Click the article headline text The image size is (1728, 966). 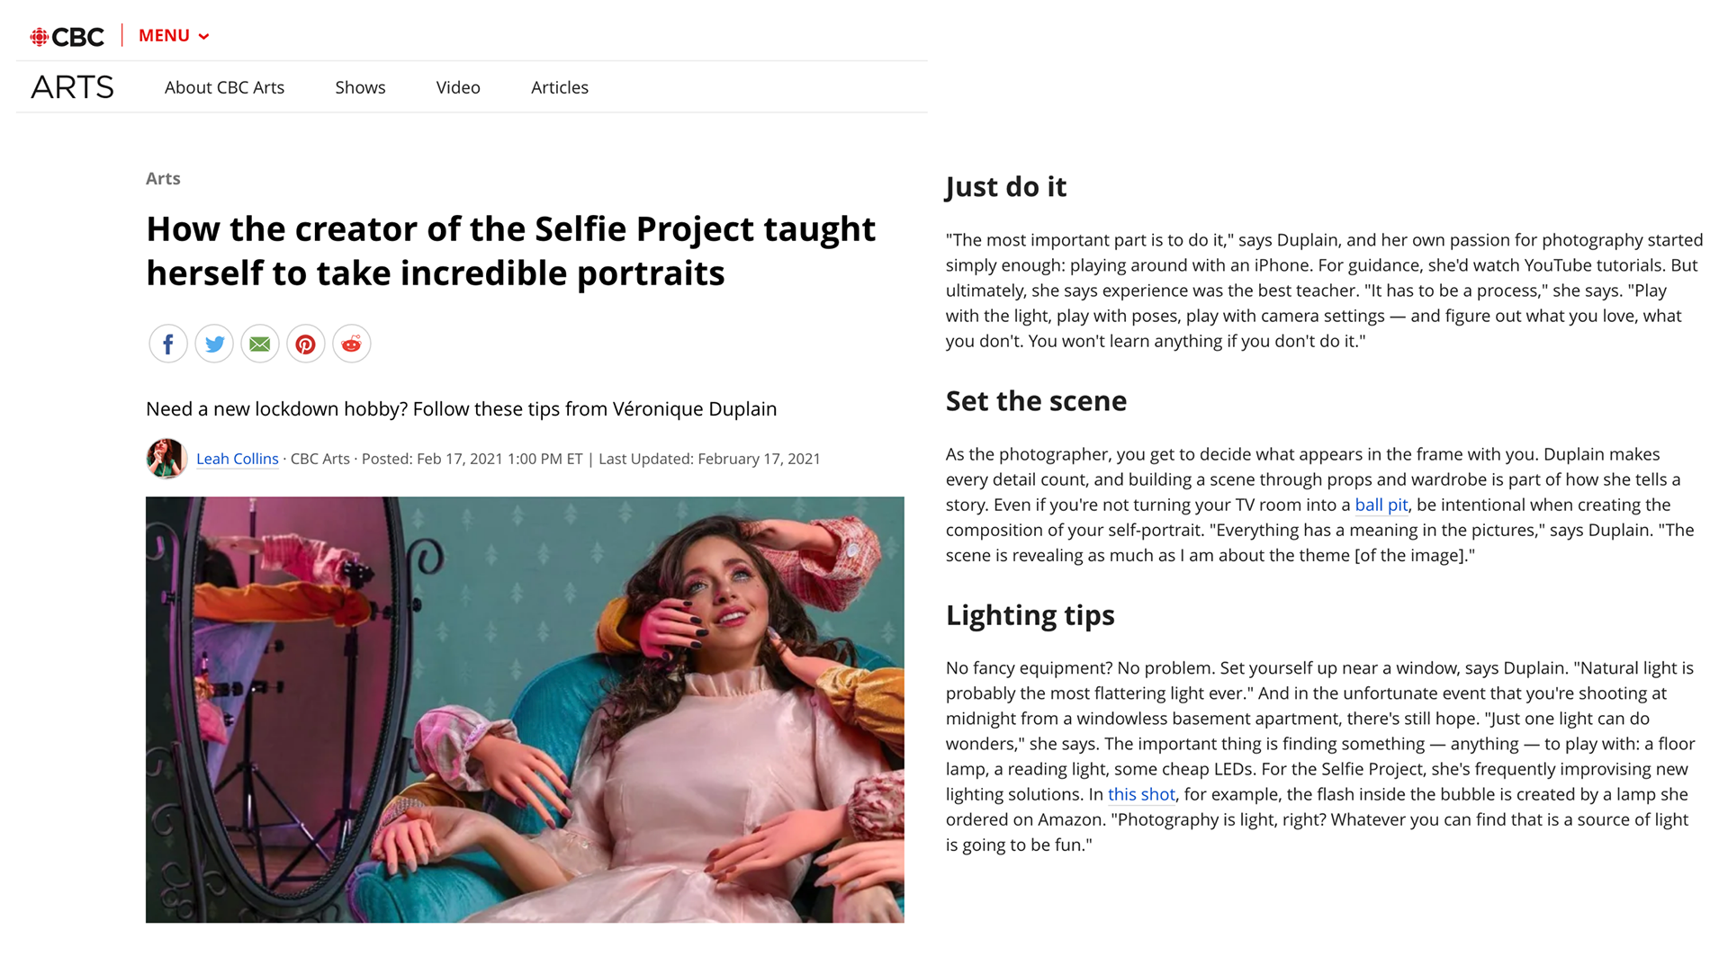[x=510, y=251]
